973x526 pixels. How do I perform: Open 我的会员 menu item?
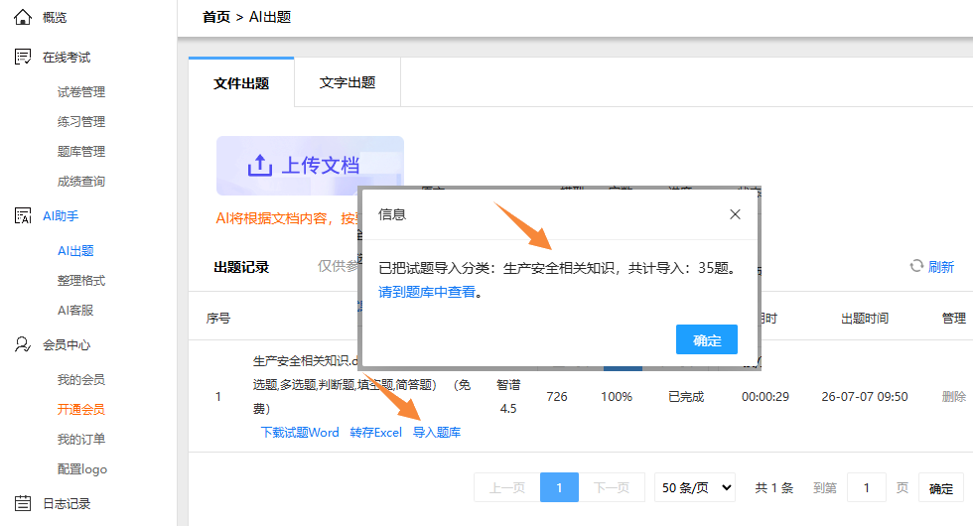click(81, 379)
